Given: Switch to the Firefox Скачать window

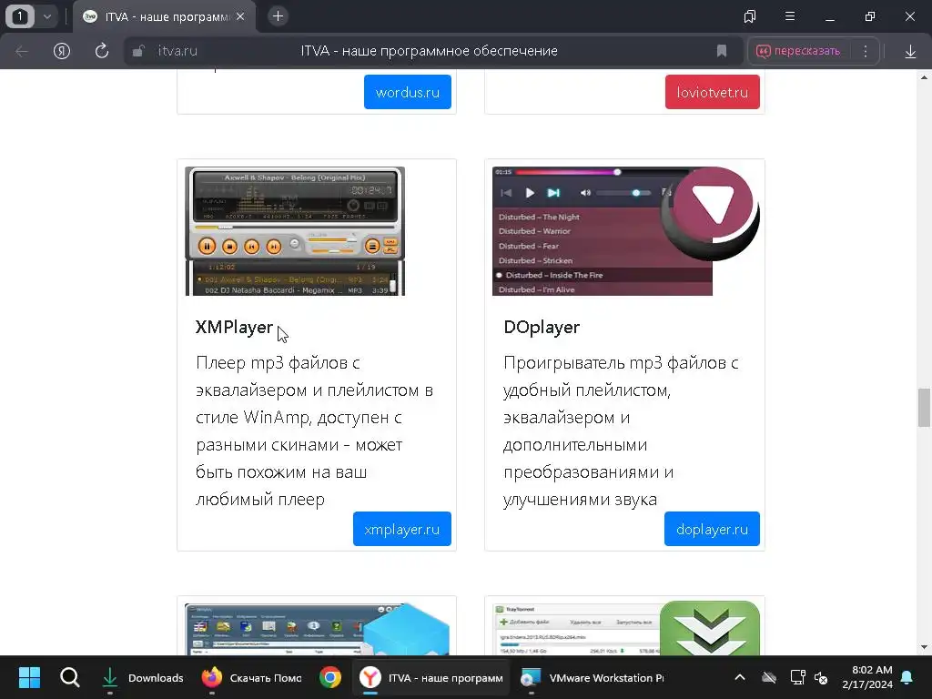Looking at the screenshot, I should (251, 677).
